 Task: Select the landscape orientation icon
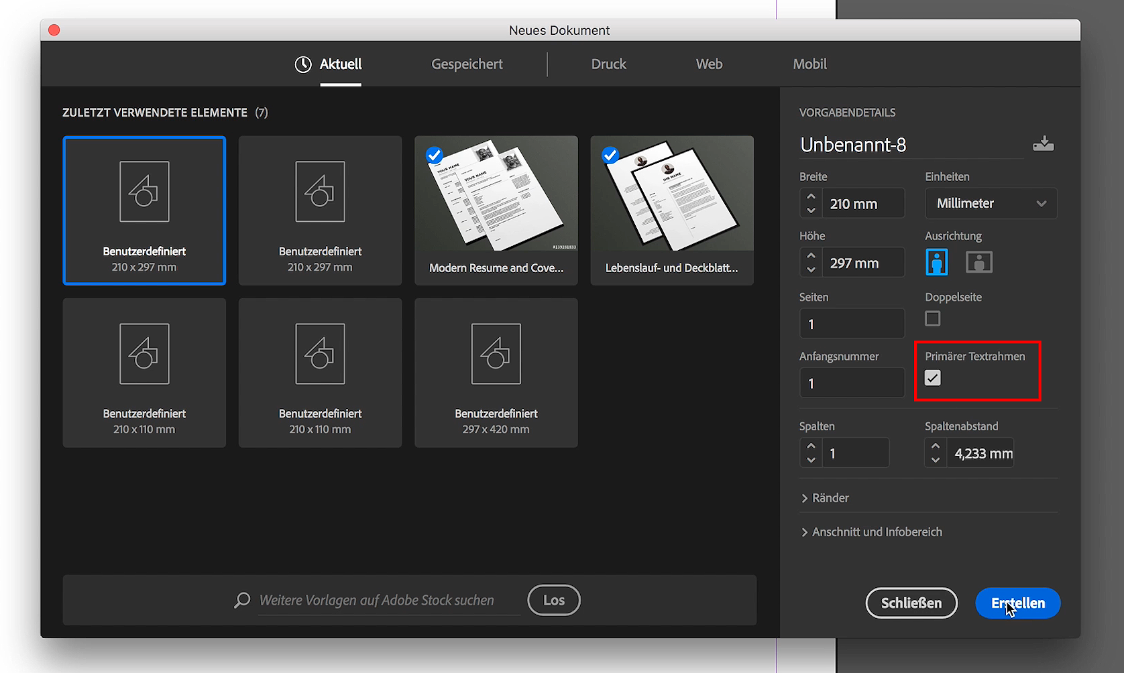(x=979, y=262)
